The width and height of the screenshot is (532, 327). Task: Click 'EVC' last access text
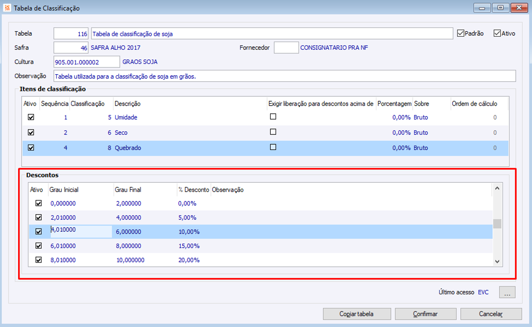(483, 292)
